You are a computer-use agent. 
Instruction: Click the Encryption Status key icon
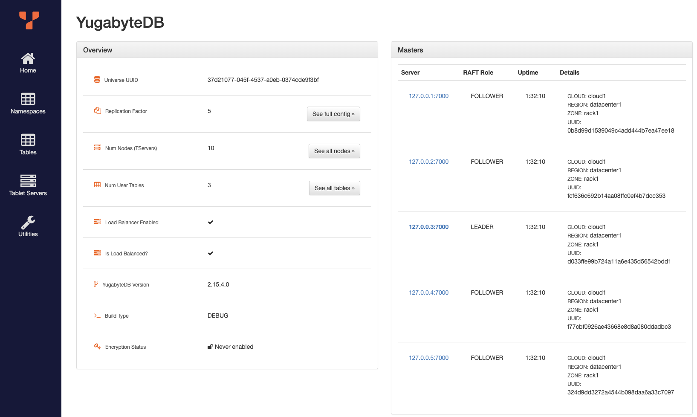(x=97, y=347)
